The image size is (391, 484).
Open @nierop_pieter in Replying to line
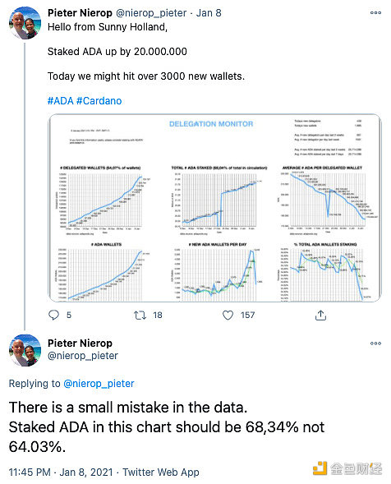[99, 384]
